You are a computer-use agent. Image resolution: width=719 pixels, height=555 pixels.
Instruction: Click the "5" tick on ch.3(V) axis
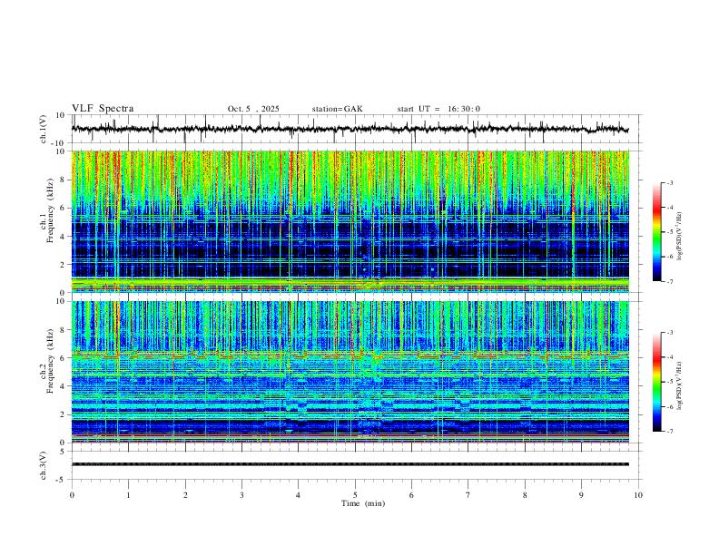tap(63, 451)
